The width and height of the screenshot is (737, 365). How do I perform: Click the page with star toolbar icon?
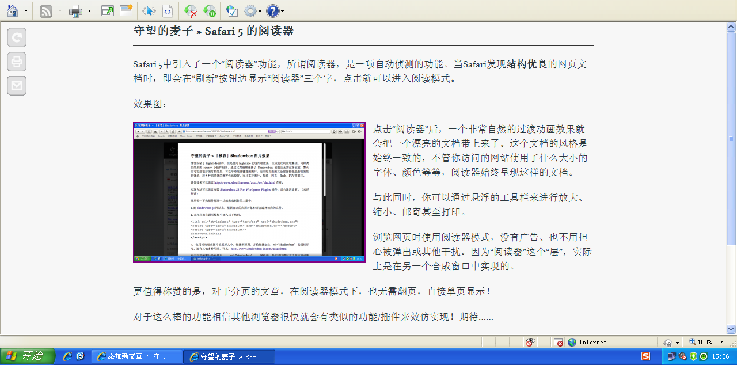[x=126, y=10]
